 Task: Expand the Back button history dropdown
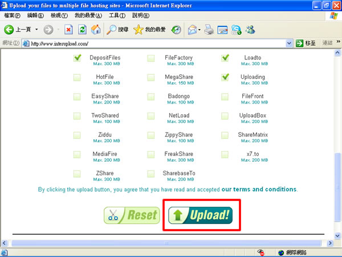pyautogui.click(x=36, y=29)
